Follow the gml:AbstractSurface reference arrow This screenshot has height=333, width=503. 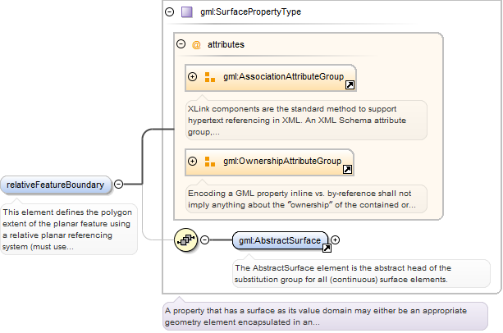(x=324, y=246)
